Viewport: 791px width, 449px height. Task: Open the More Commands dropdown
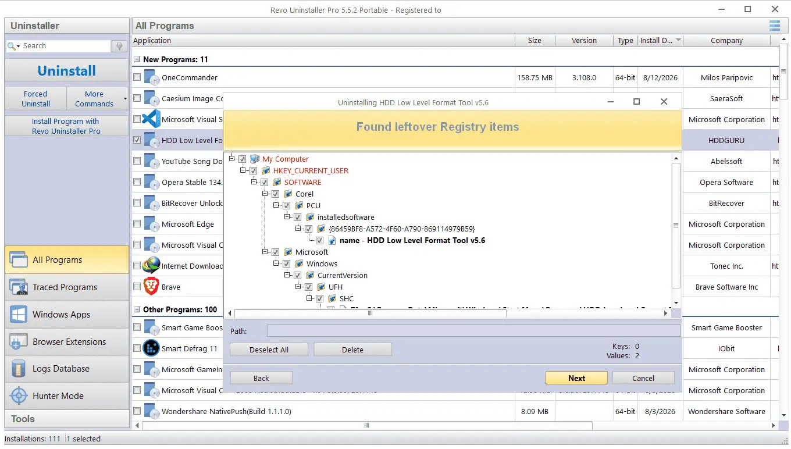click(x=97, y=99)
